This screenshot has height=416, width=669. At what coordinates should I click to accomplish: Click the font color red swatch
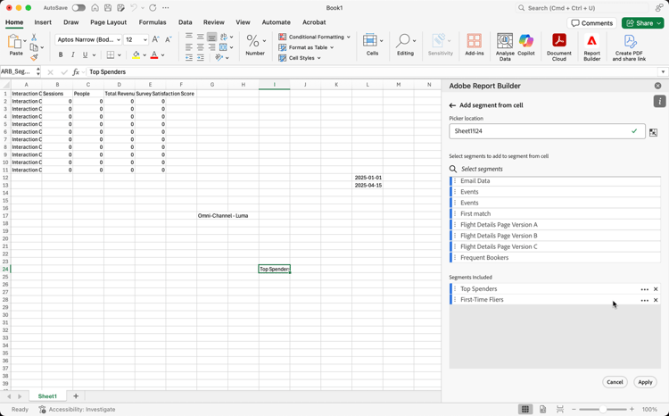point(154,54)
